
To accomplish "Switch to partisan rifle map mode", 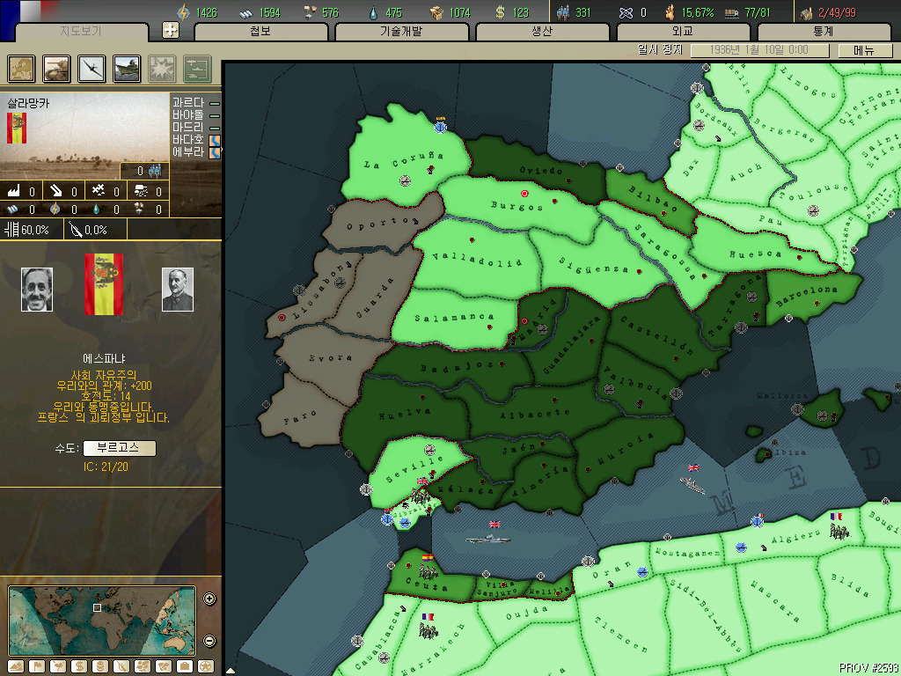I will 121,666.
